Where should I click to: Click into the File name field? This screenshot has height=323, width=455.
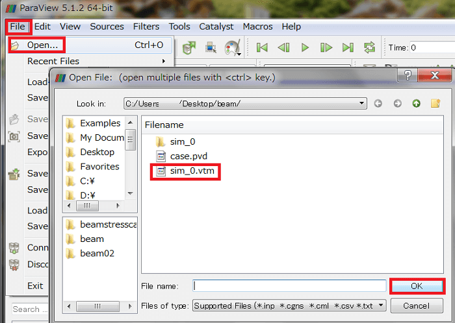[289, 285]
